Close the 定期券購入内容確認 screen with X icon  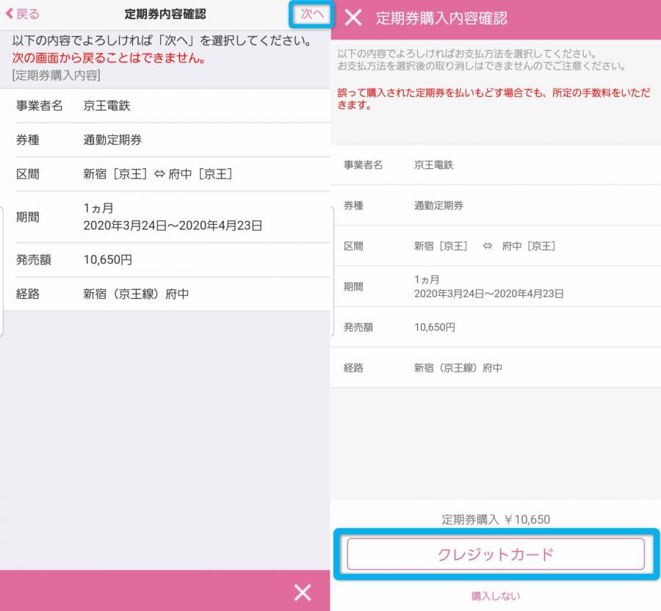pyautogui.click(x=353, y=18)
